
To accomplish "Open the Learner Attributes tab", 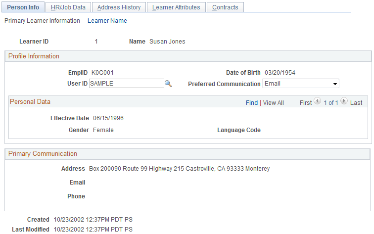I will point(176,7).
